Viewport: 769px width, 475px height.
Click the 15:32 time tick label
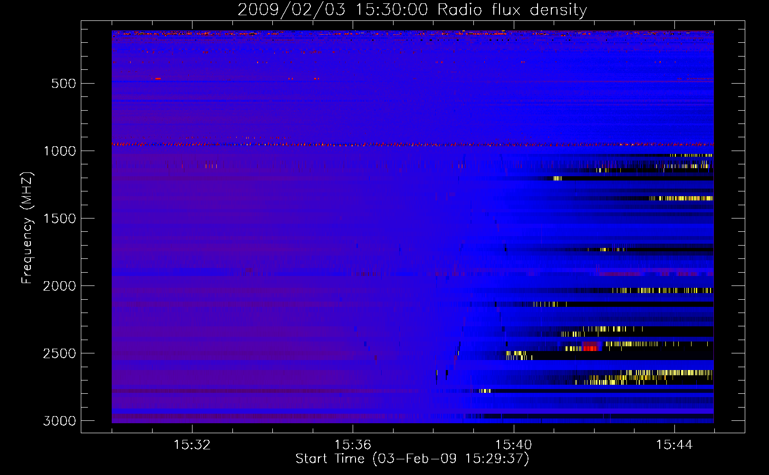click(192, 445)
